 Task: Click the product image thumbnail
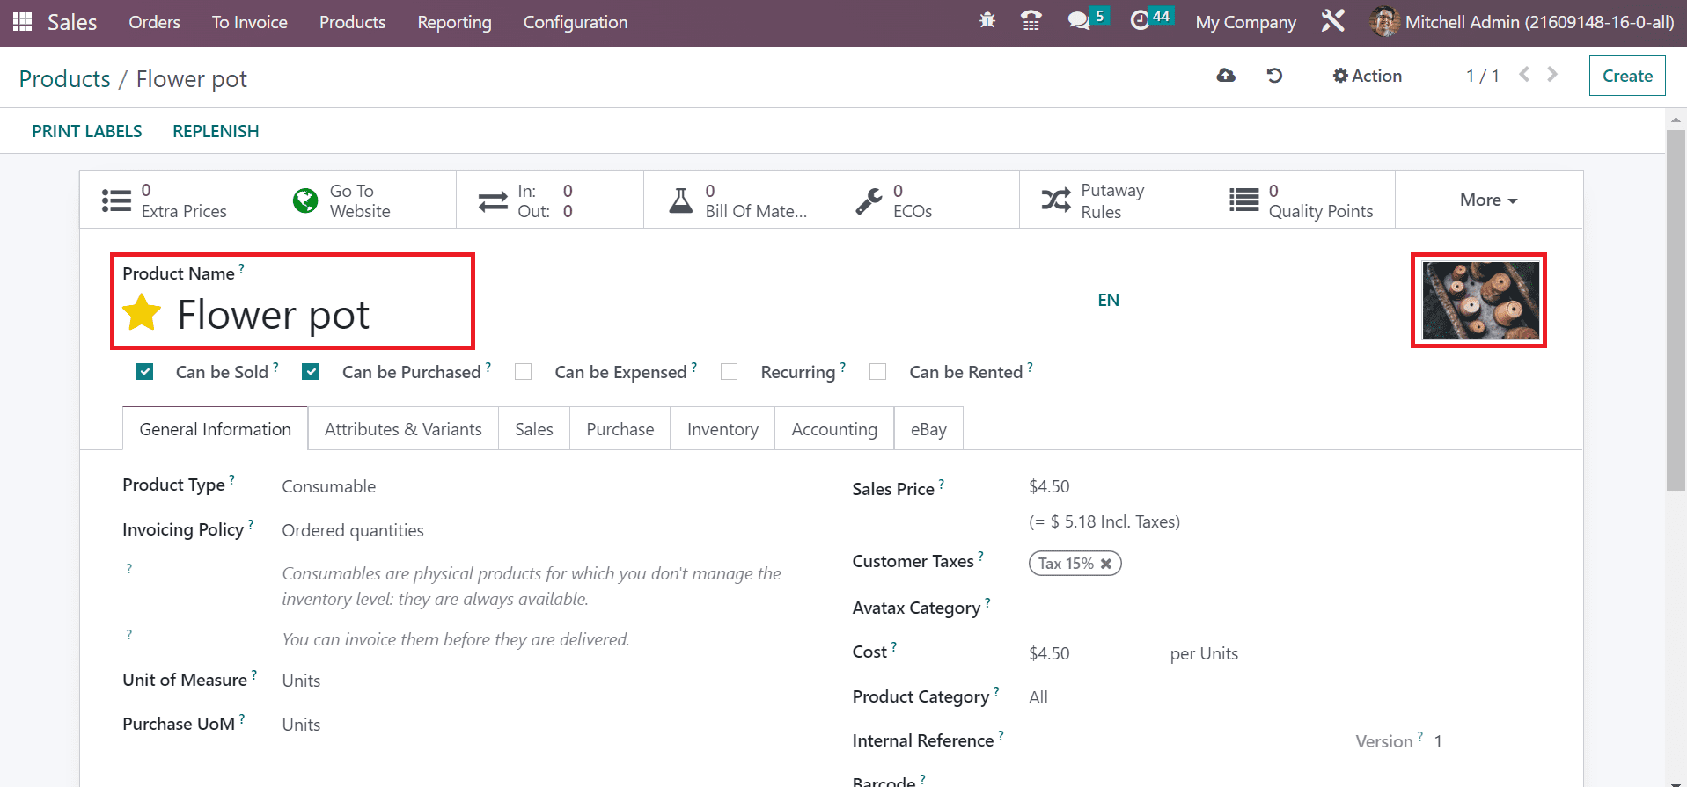[1481, 300]
